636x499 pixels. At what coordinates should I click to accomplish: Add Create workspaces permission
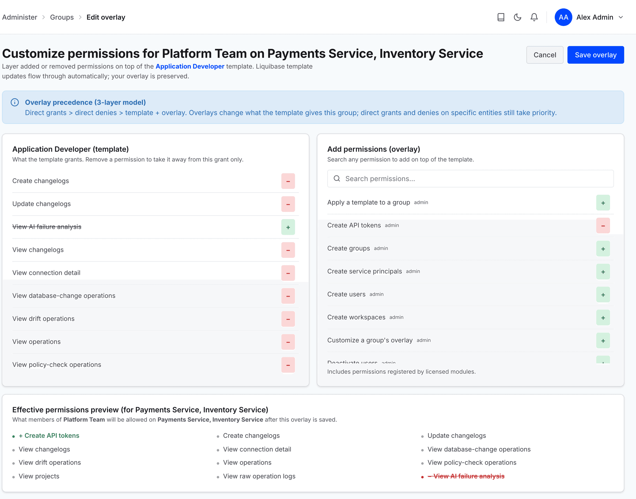click(603, 317)
